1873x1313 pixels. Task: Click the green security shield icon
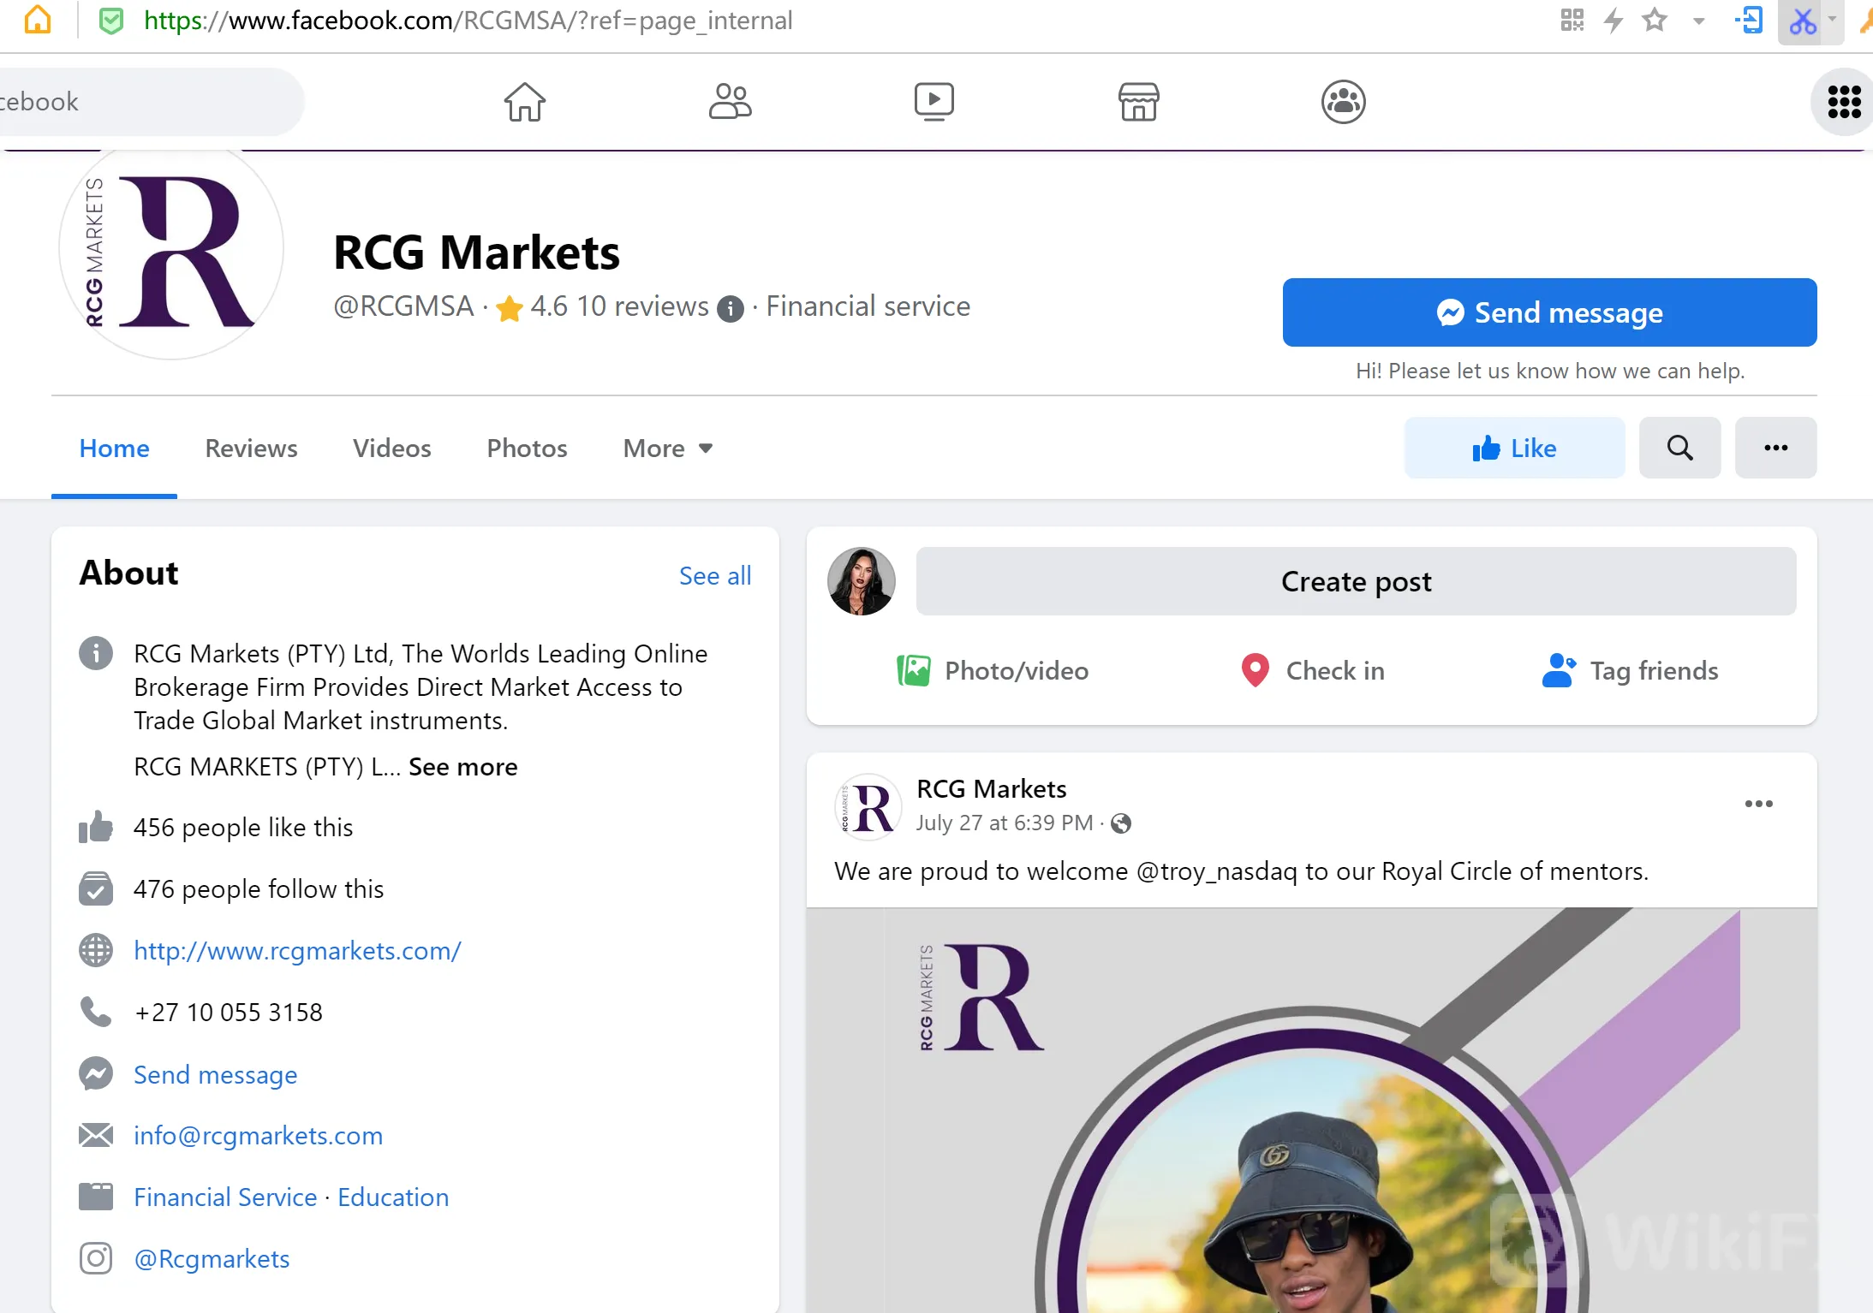tap(110, 21)
